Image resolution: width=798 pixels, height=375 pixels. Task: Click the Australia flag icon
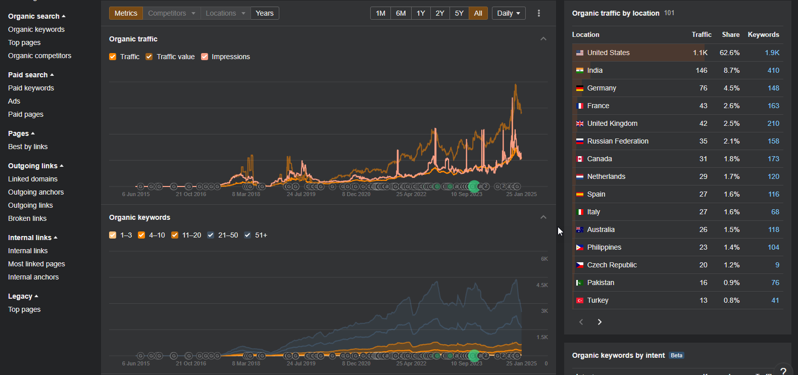580,229
